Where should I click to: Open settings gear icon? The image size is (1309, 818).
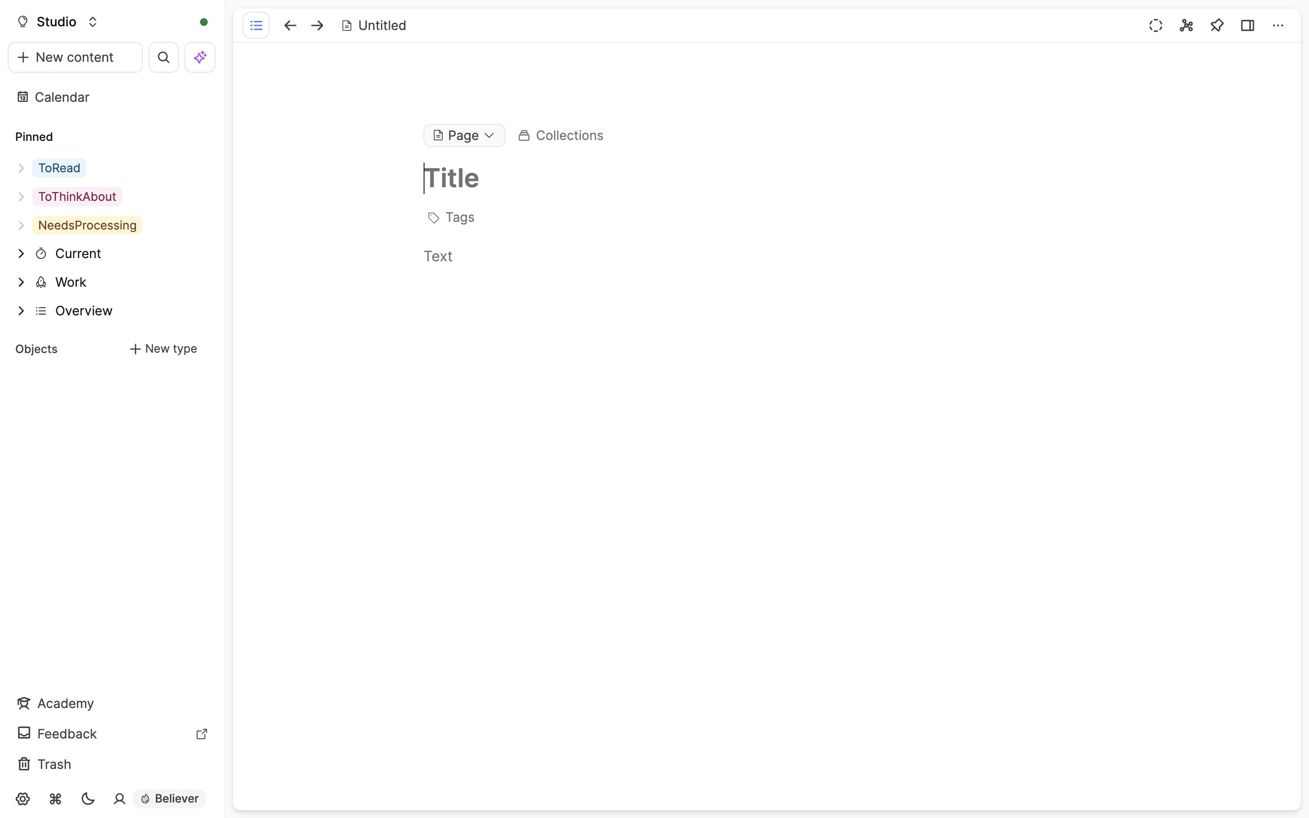click(x=23, y=798)
